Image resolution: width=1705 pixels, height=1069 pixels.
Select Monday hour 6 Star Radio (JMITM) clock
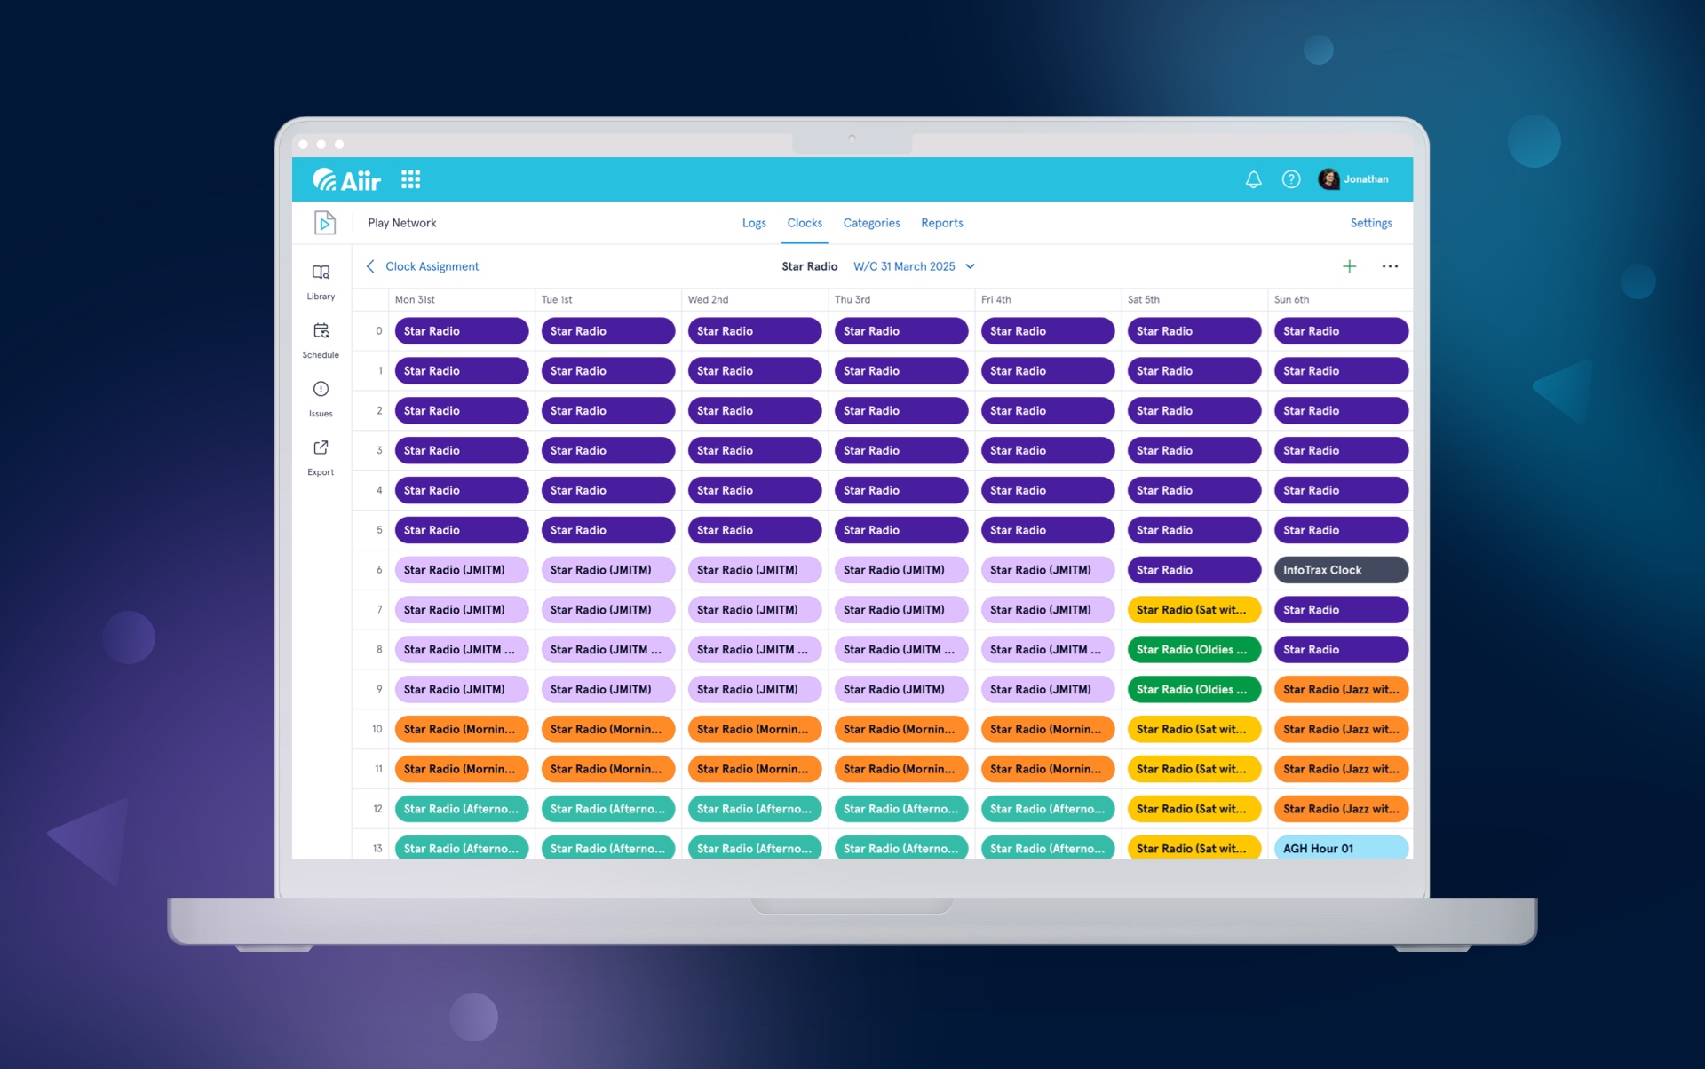[462, 570]
